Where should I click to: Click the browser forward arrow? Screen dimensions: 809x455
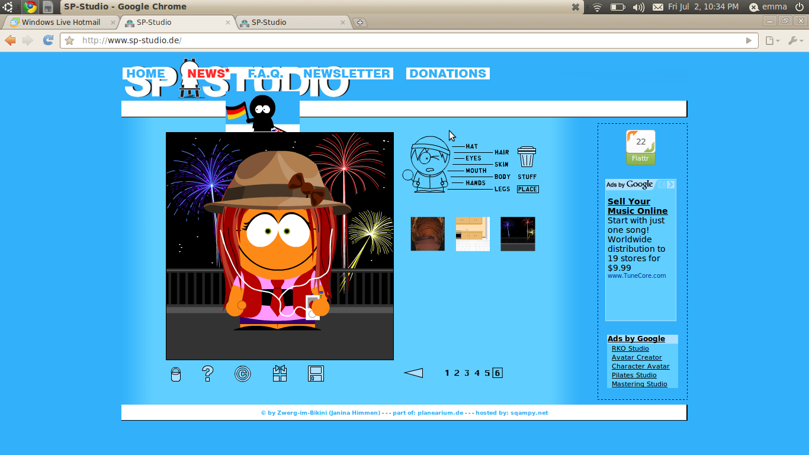pyautogui.click(x=28, y=40)
